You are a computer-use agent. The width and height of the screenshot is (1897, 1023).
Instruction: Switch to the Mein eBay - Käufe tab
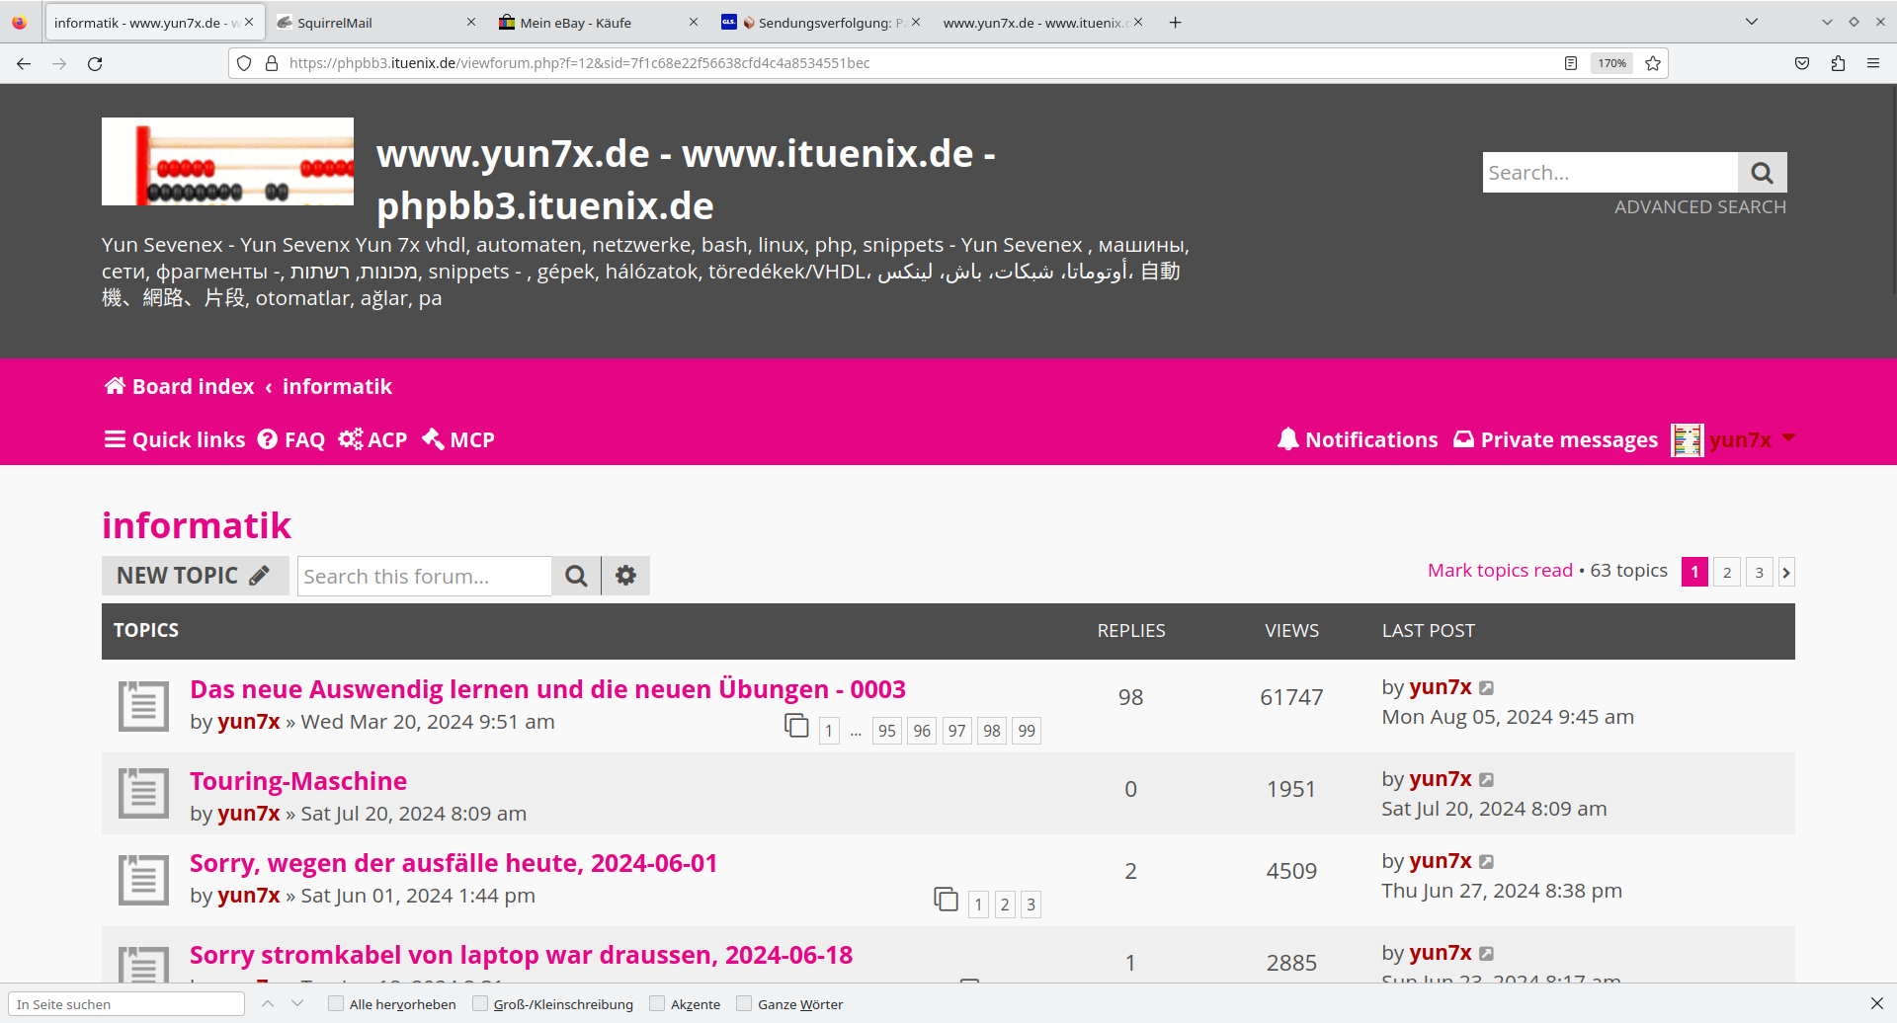593,23
